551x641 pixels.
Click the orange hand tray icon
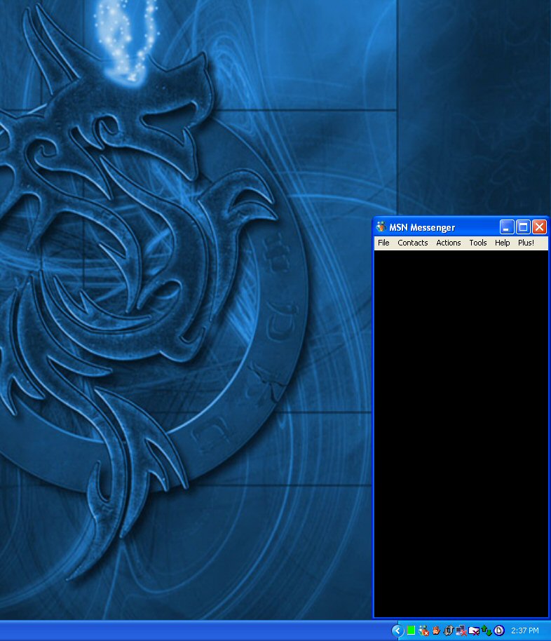[436, 630]
